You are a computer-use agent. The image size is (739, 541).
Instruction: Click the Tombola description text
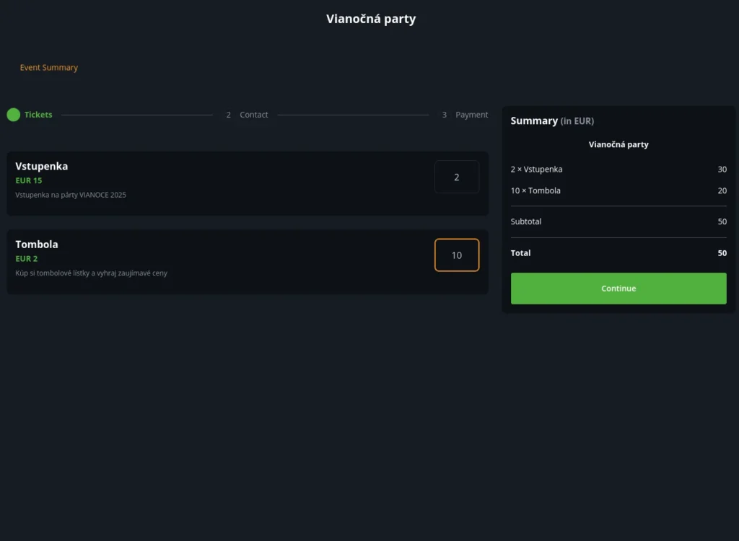pos(91,273)
